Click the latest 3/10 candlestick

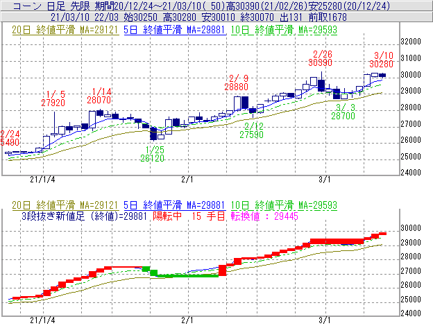[382, 76]
